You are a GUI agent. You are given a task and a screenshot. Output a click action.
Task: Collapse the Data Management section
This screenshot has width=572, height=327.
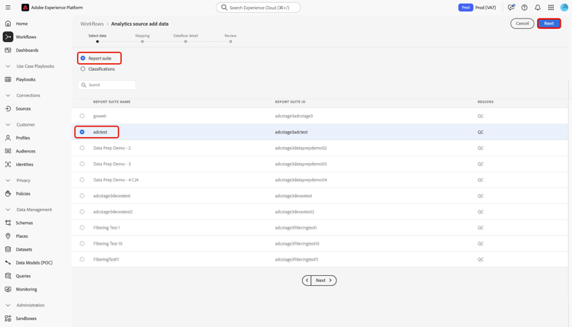pyautogui.click(x=8, y=210)
